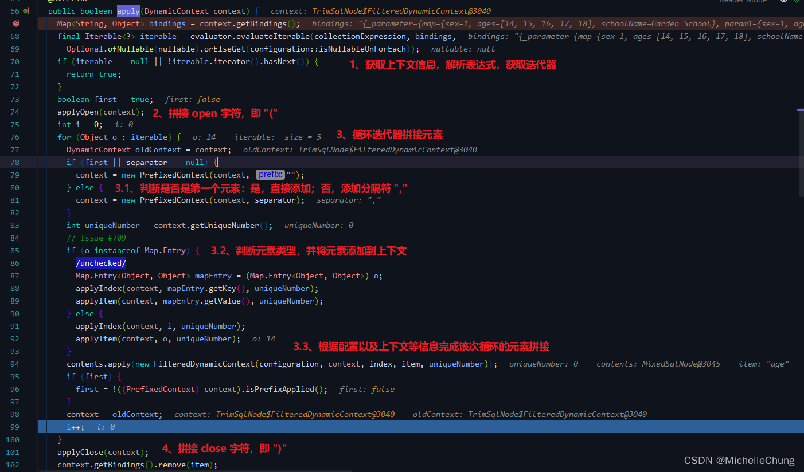Click line number 94 in the gutter
Viewport: 804px width, 472px height.
pyautogui.click(x=14, y=364)
